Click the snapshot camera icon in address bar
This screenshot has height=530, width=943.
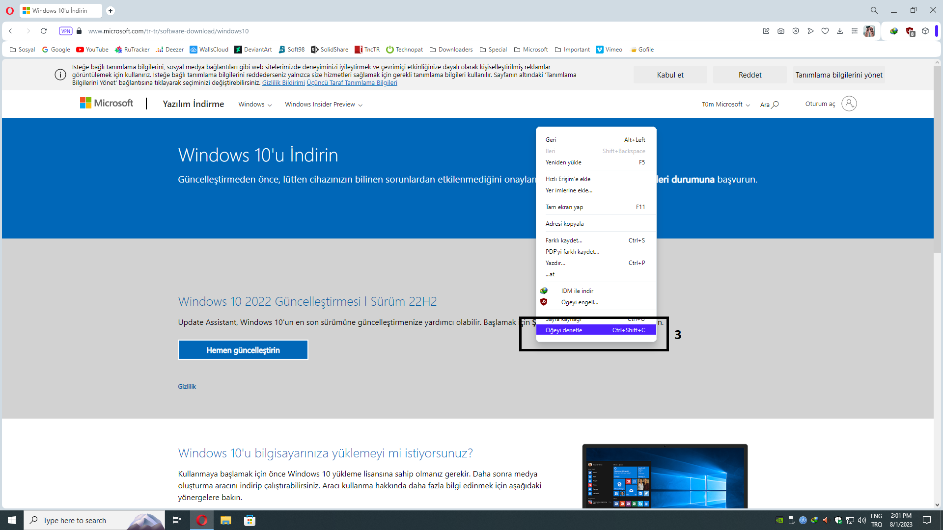[781, 31]
